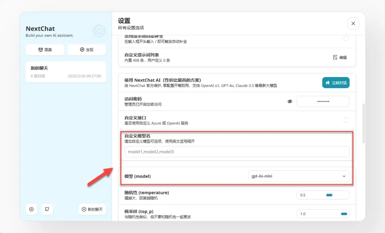Click the custom model name input field
385x233 pixels.
click(x=237, y=152)
